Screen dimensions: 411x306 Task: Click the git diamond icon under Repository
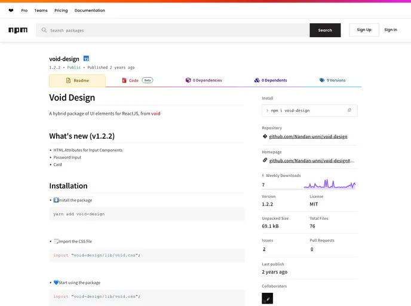coord(265,136)
